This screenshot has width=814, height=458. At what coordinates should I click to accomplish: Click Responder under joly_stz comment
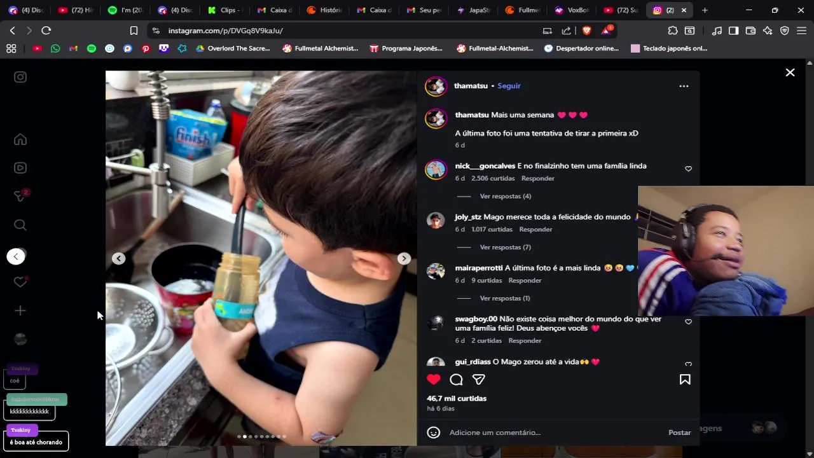(535, 230)
